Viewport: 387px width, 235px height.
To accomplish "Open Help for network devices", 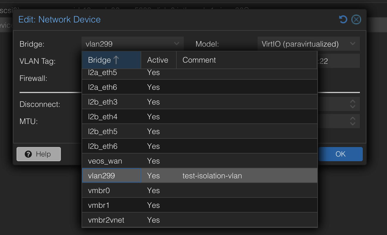I will 38,154.
